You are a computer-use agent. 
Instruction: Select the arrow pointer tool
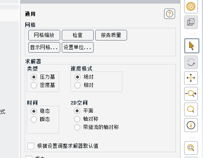192,46
